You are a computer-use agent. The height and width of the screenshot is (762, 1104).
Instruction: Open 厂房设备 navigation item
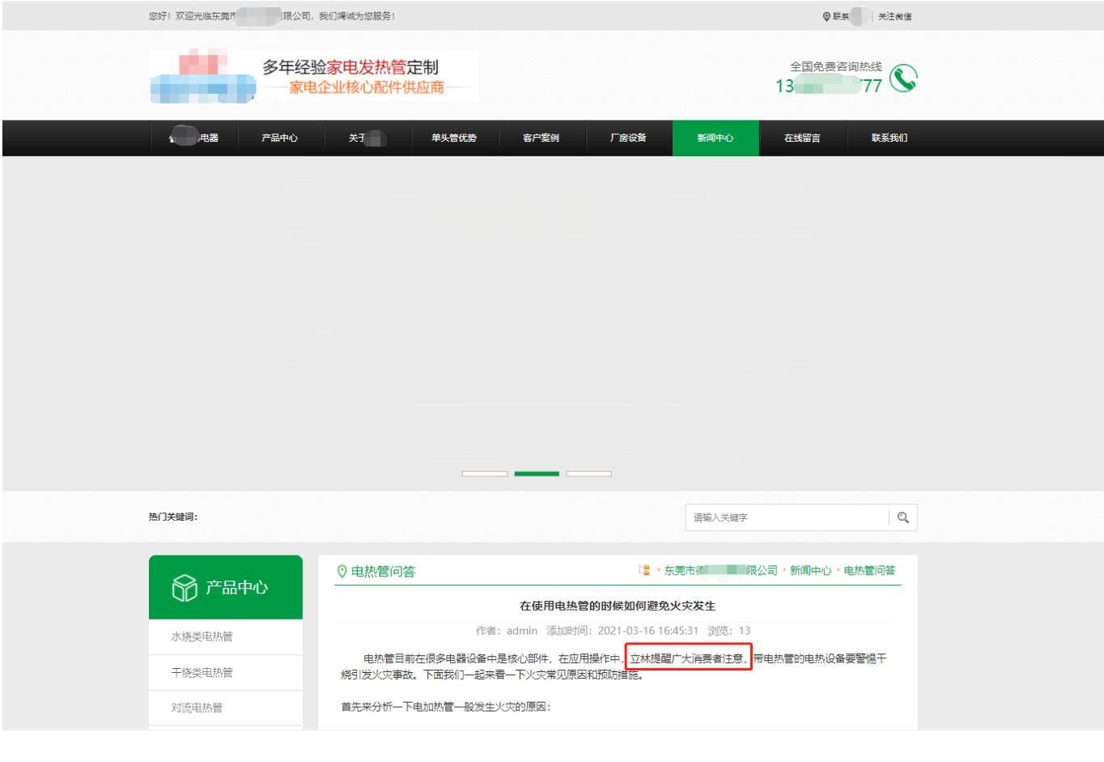click(x=628, y=138)
